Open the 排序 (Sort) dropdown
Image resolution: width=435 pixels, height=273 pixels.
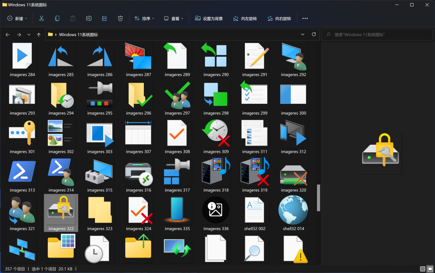[144, 18]
